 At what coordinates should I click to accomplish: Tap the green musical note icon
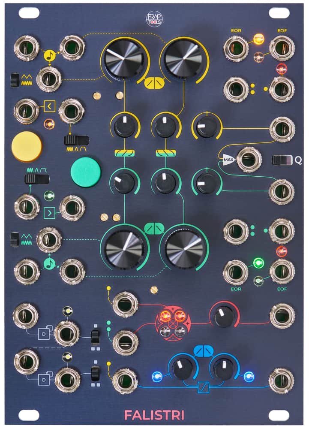pyautogui.click(x=49, y=264)
